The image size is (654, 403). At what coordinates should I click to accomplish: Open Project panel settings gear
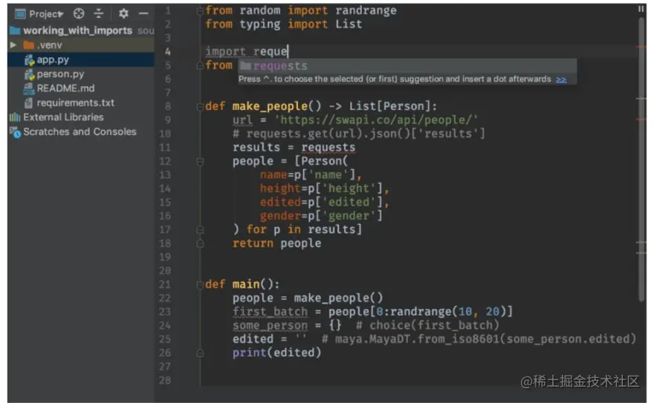(123, 14)
